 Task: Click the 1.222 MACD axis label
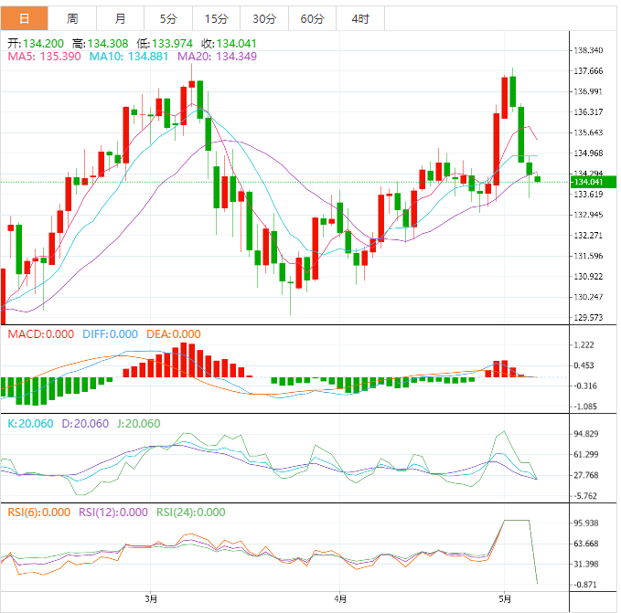pyautogui.click(x=584, y=344)
